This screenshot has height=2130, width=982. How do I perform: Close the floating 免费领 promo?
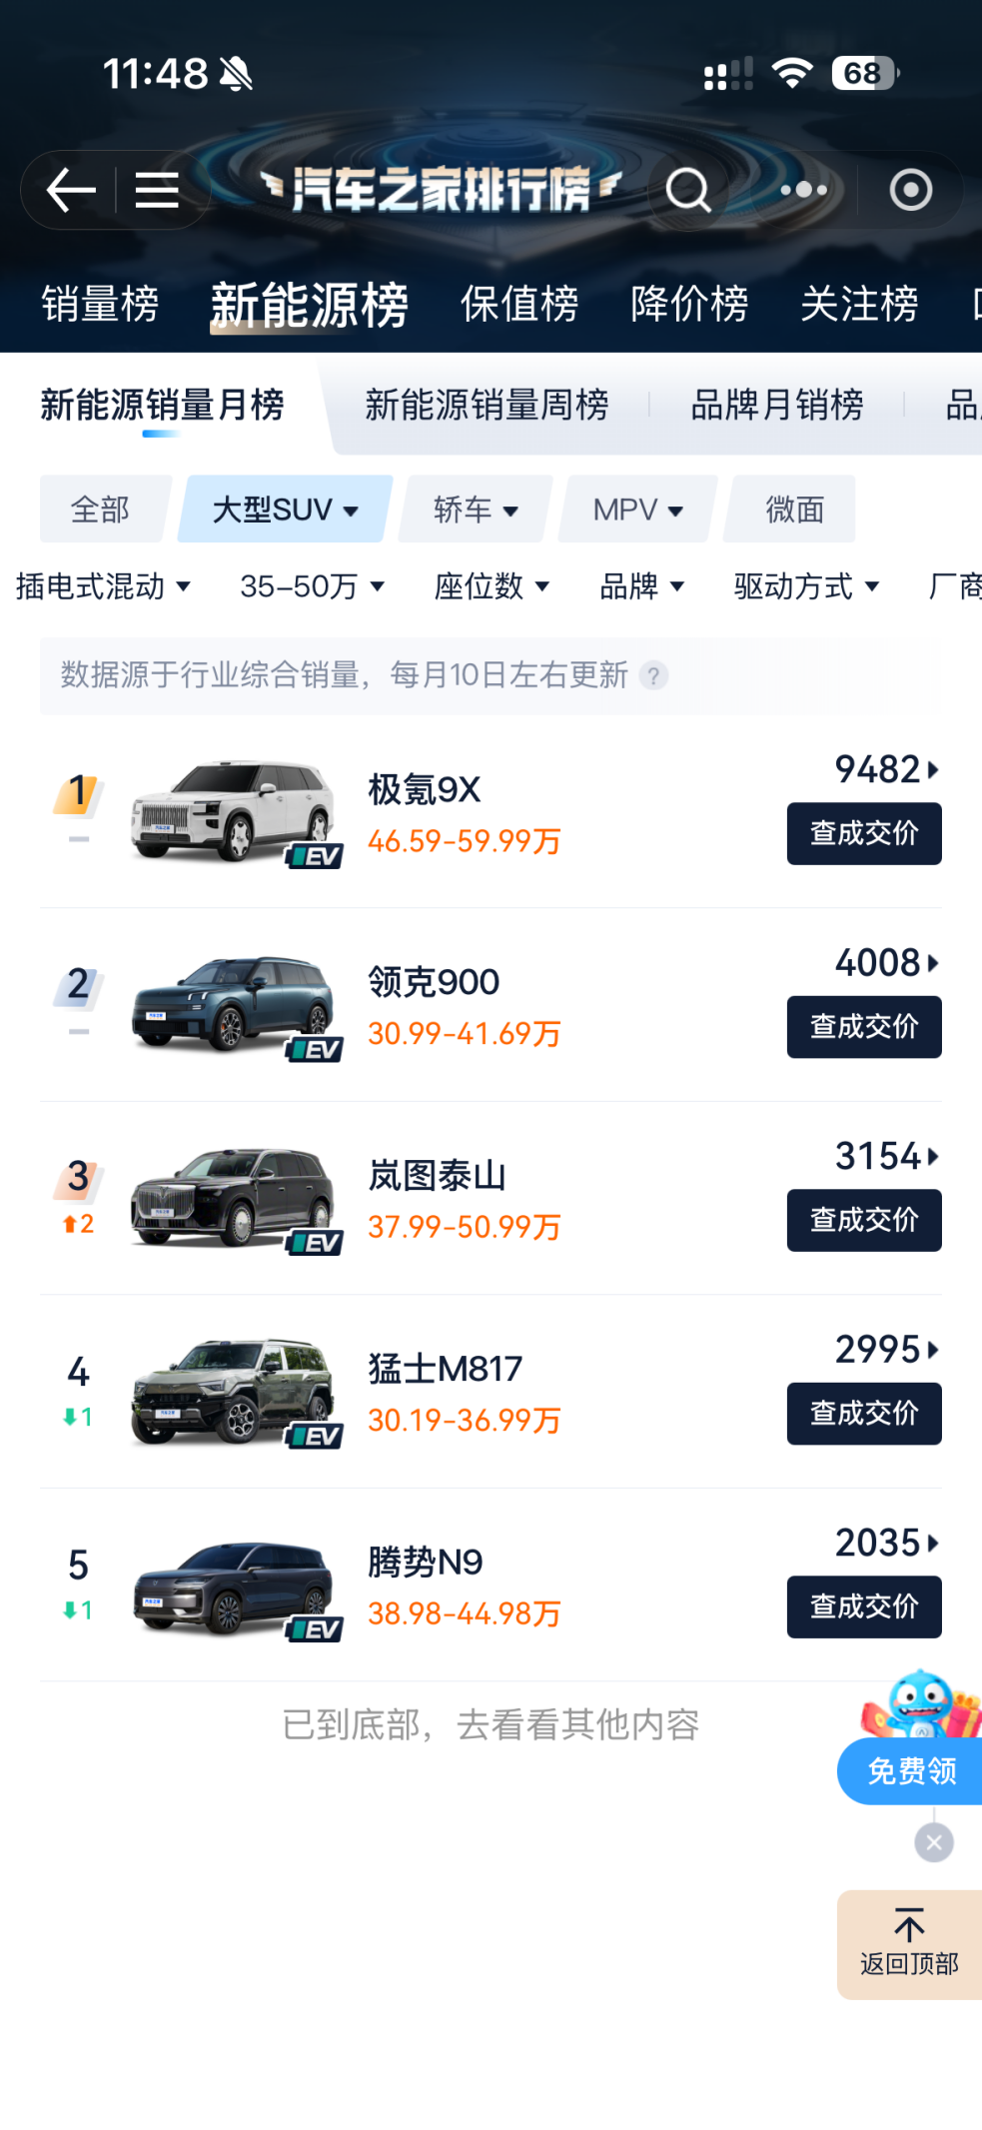point(934,1842)
